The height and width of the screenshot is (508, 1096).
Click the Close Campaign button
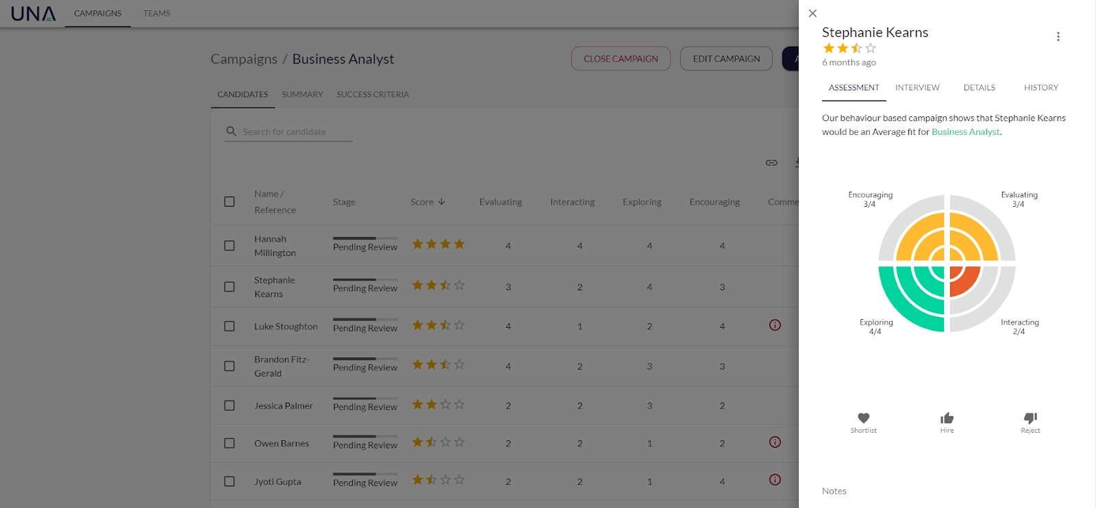(621, 59)
